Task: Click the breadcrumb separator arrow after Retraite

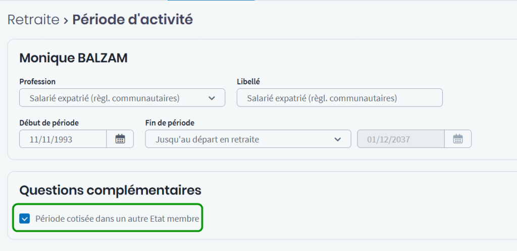Action: pyautogui.click(x=66, y=20)
